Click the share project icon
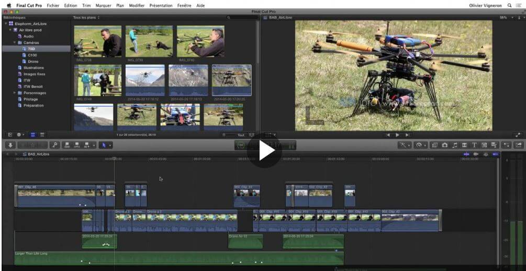The width and height of the screenshot is (526, 271). coord(519,145)
